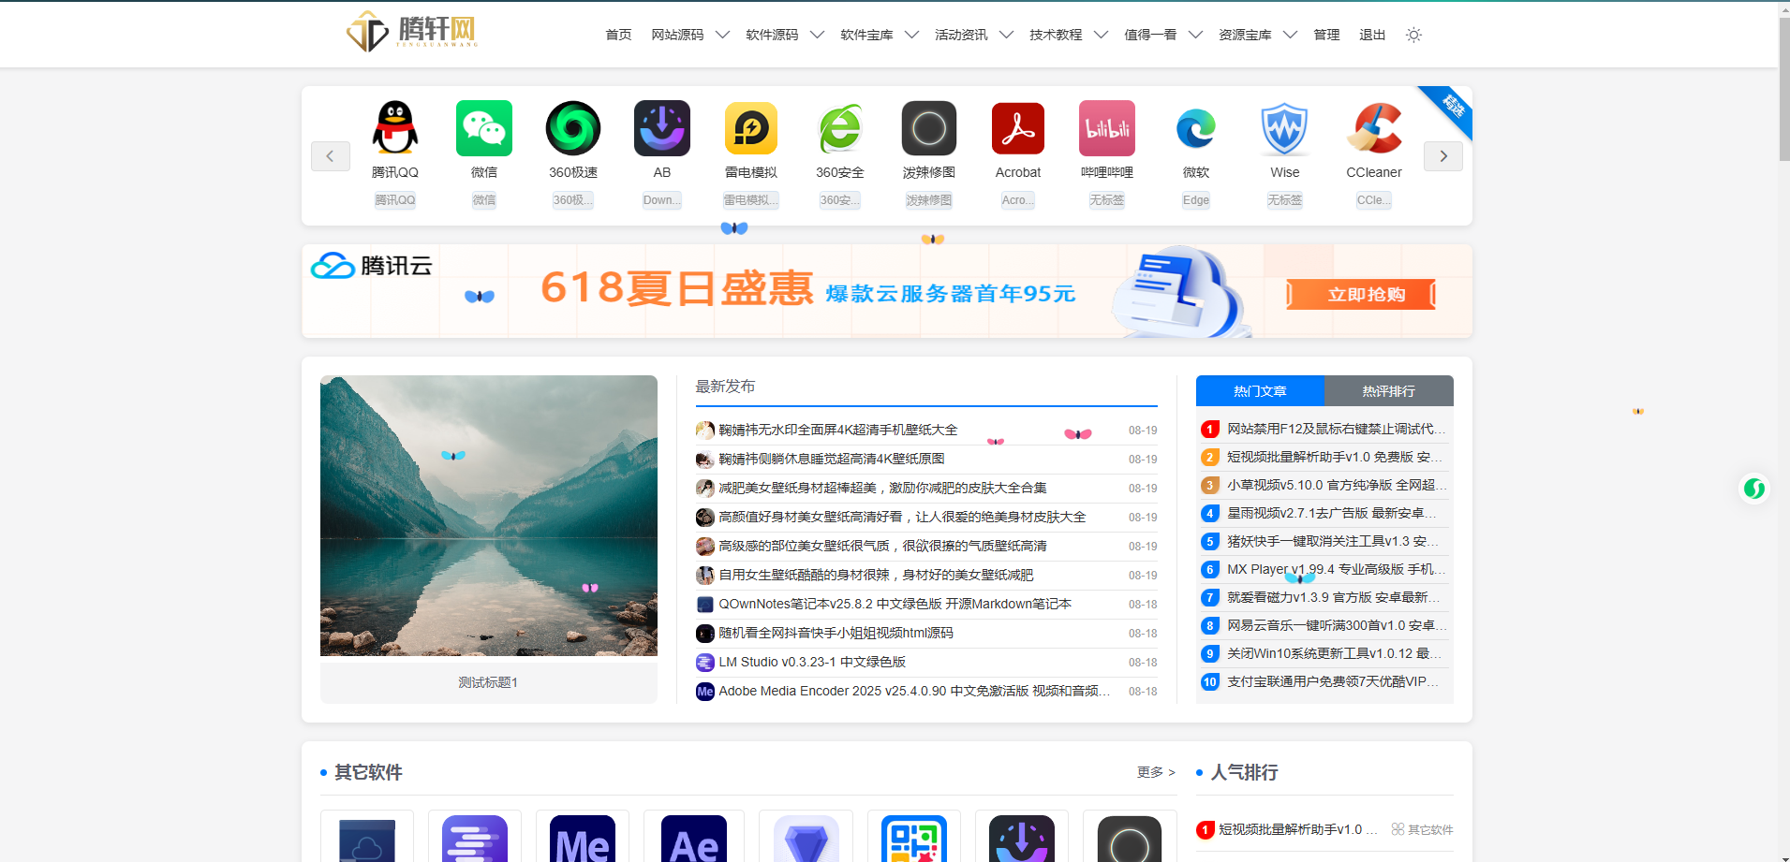The height and width of the screenshot is (862, 1790).
Task: Select the 热门文章 tab
Action: click(1260, 391)
